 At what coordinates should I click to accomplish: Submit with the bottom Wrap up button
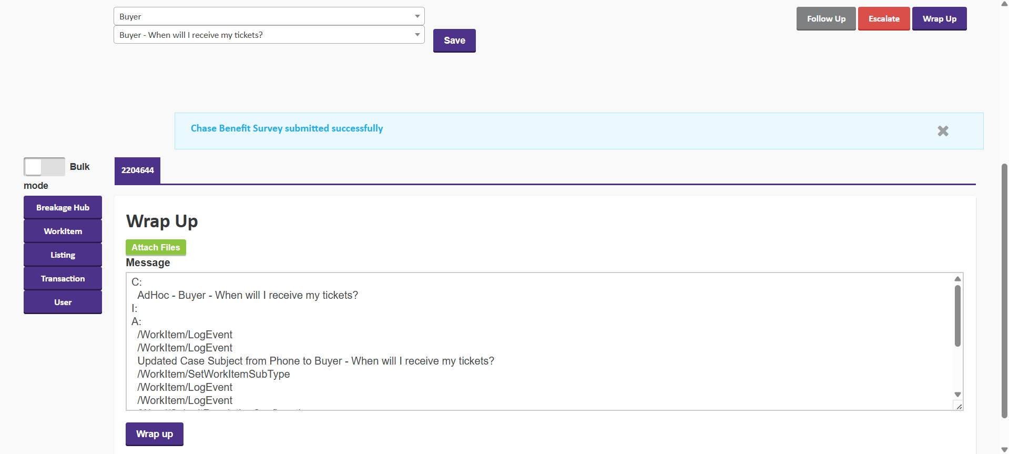(154, 434)
